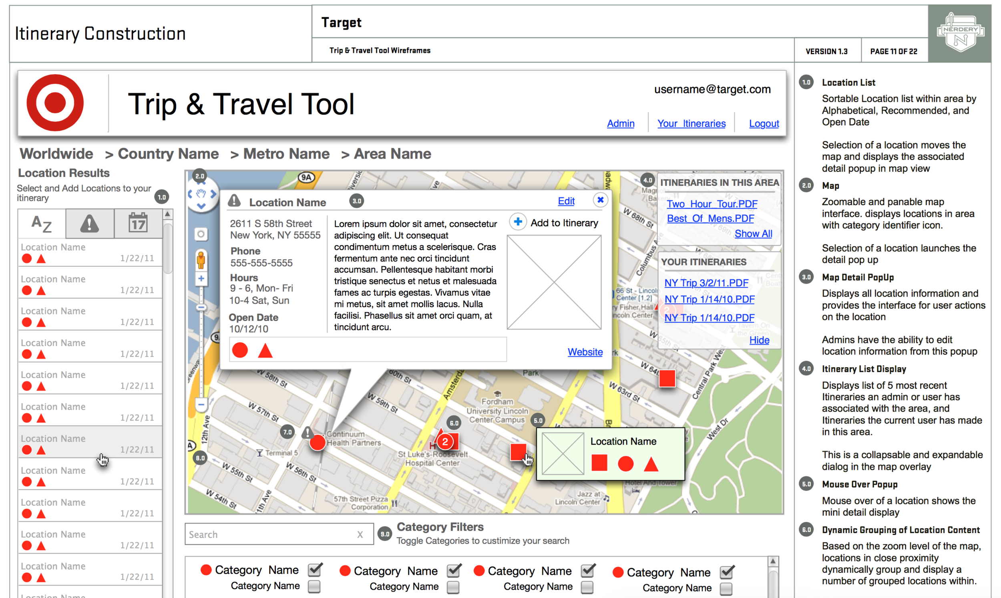Viewport: 1001px width, 598px height.
Task: Click the Street View pegman icon
Action: point(201,260)
